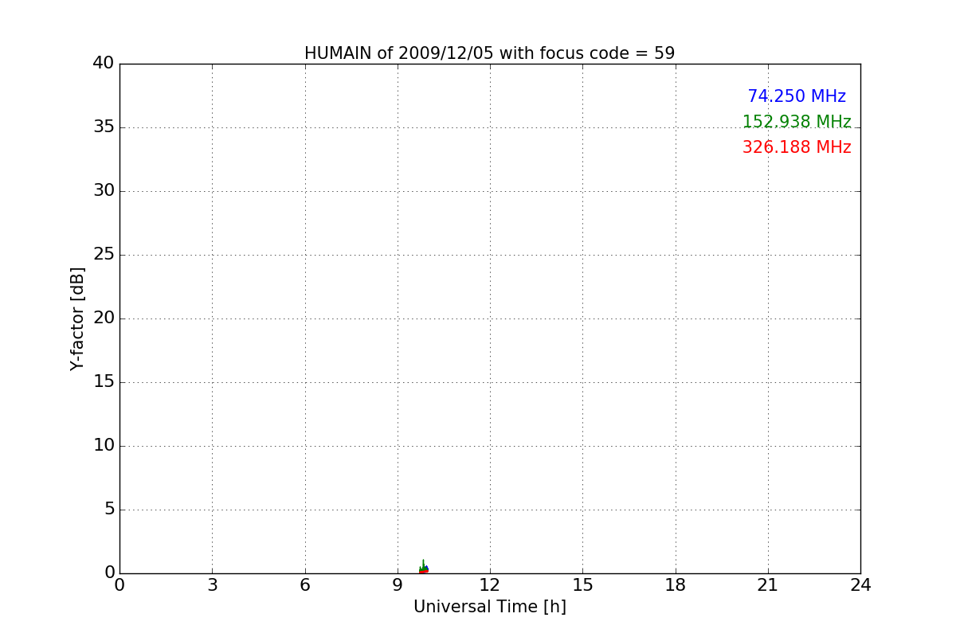
Task: Select the red 326.188 MHz legend label
Action: tap(797, 147)
